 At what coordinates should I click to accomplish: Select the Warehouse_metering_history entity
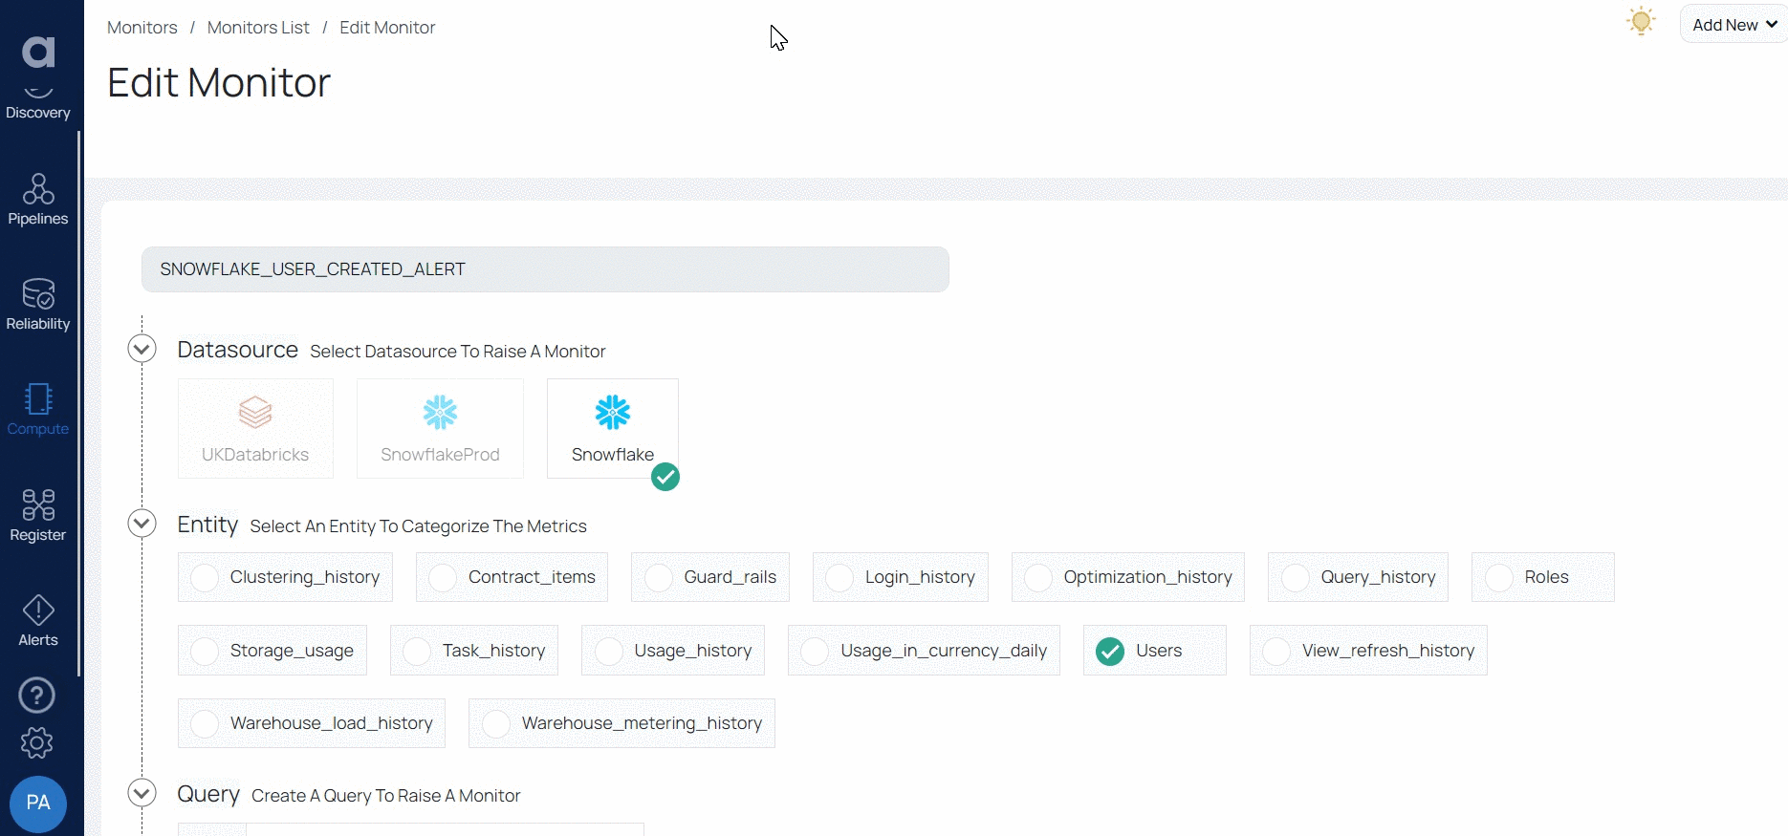tap(621, 723)
